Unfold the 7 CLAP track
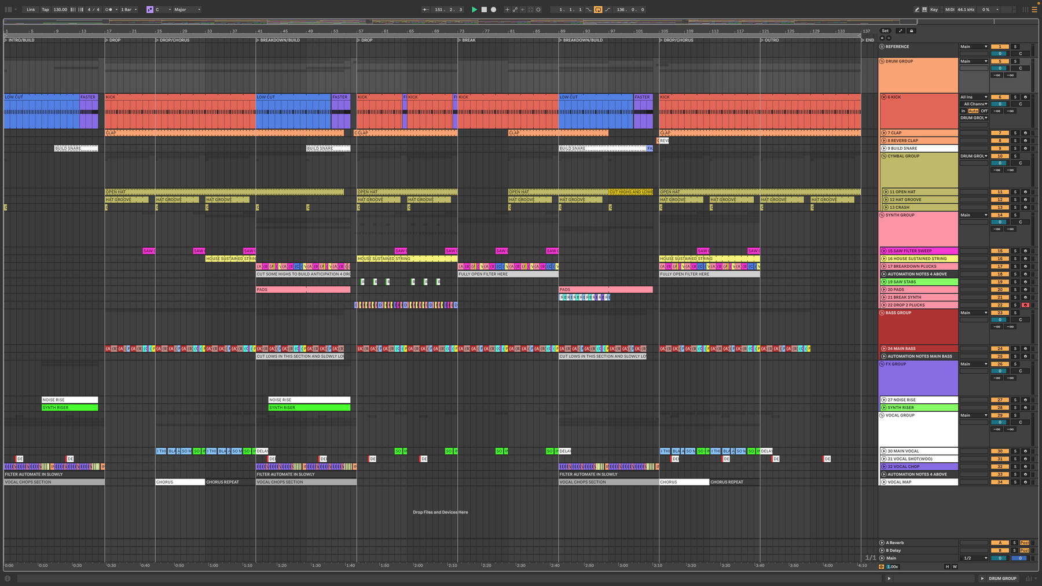 884,133
